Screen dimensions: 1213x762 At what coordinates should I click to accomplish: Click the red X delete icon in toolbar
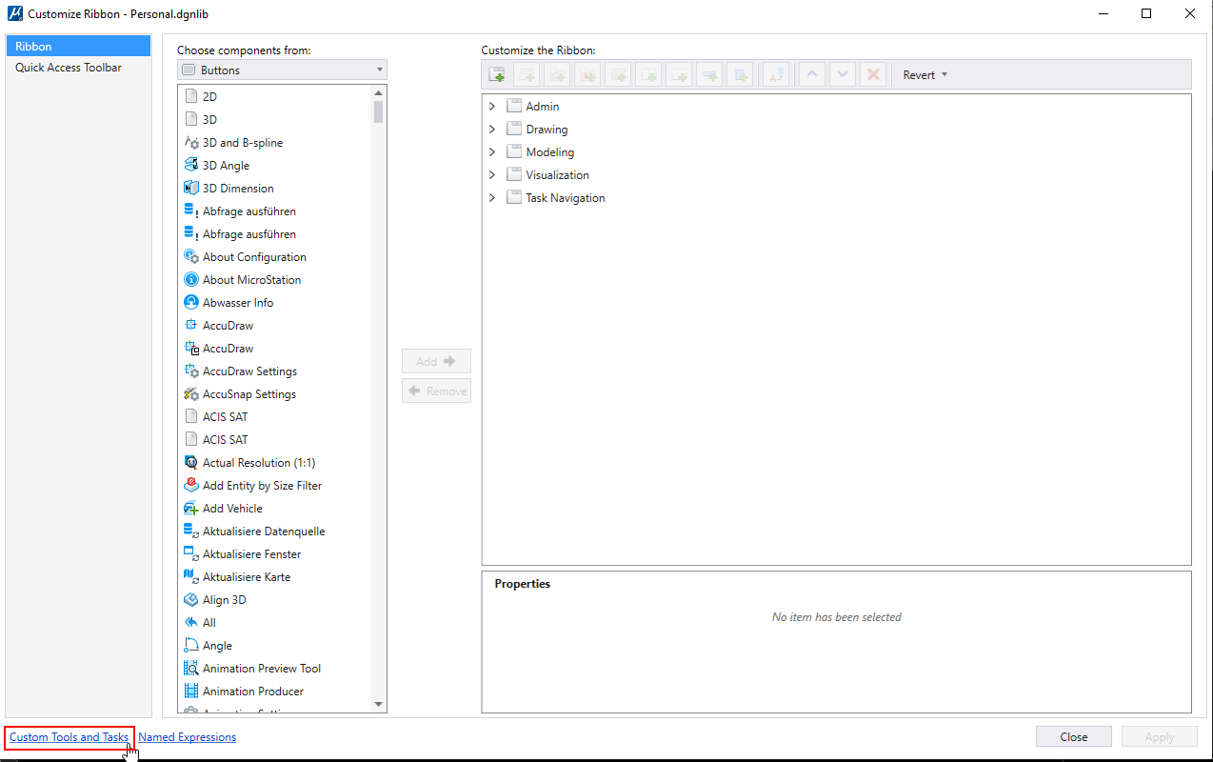(872, 75)
